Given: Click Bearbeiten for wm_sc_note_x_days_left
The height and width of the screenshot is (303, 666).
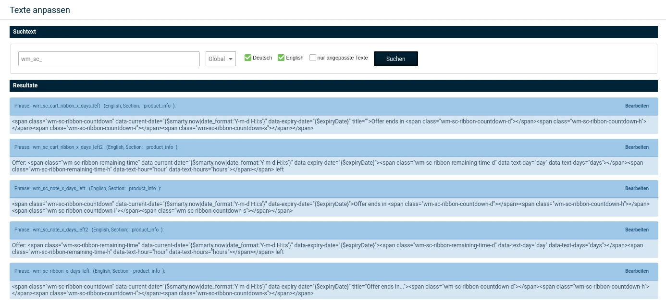Looking at the screenshot, I should point(637,188).
